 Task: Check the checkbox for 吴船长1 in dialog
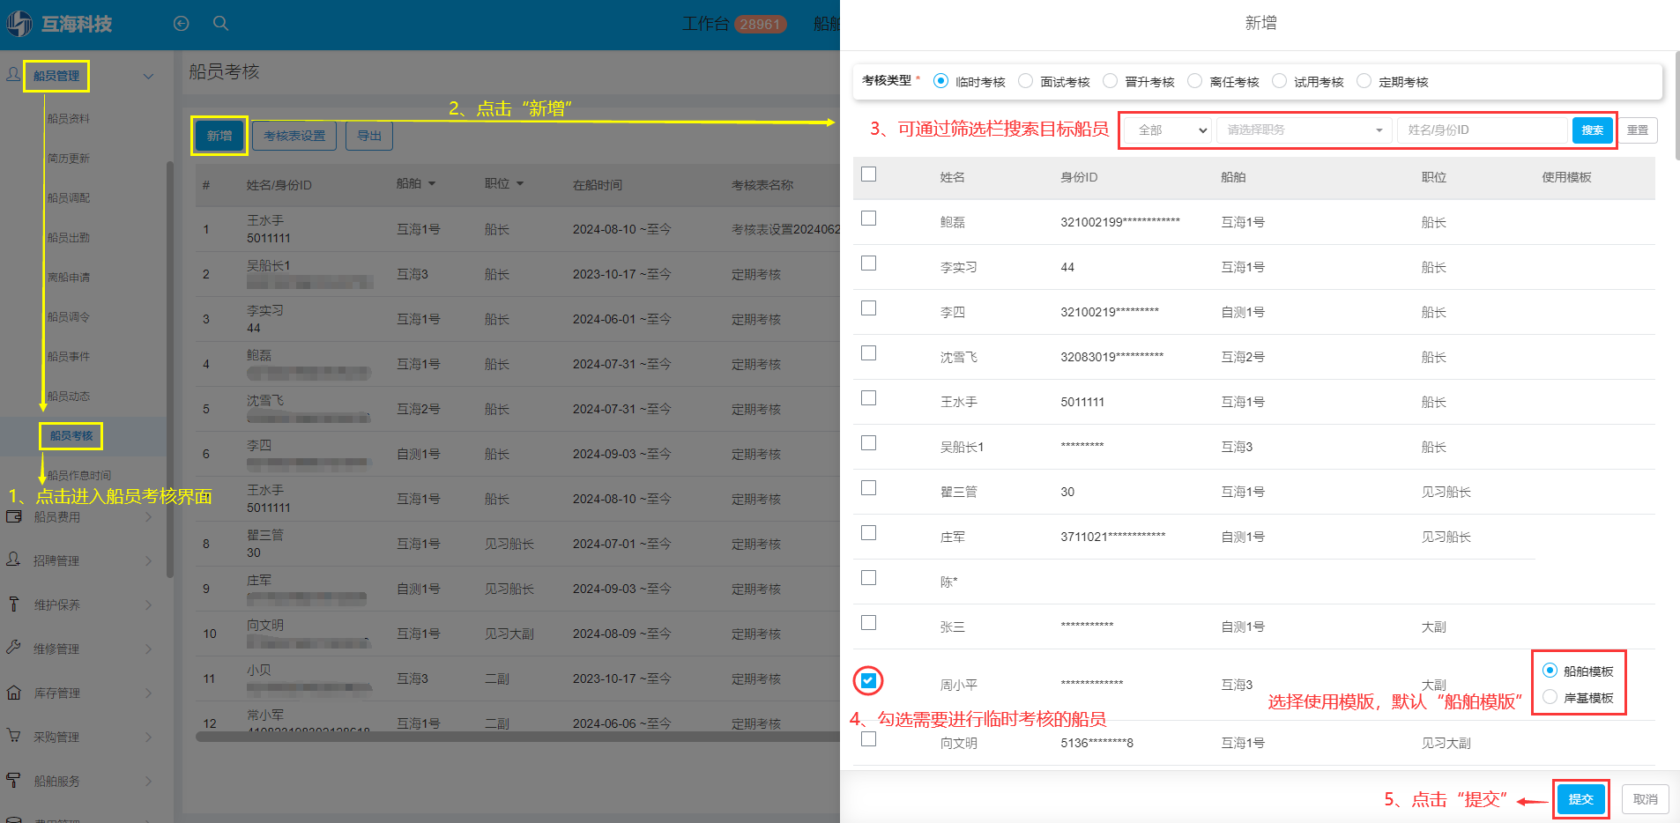868,443
